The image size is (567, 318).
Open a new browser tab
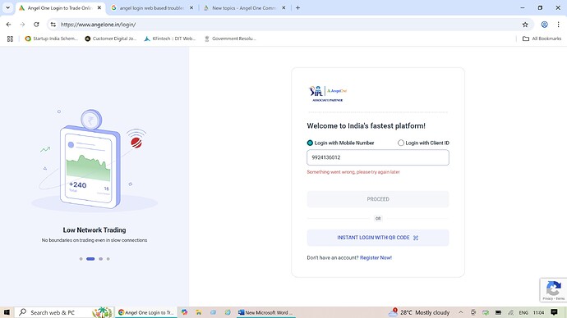pyautogui.click(x=297, y=7)
